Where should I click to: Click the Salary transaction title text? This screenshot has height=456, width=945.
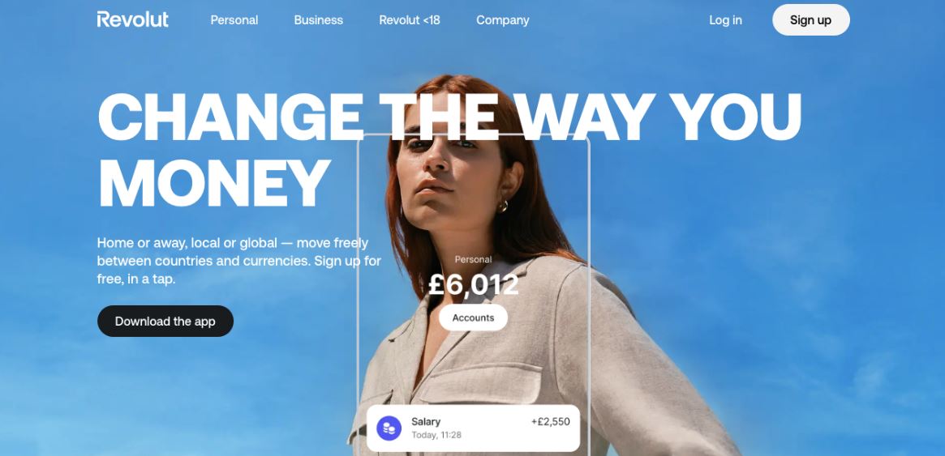click(426, 422)
